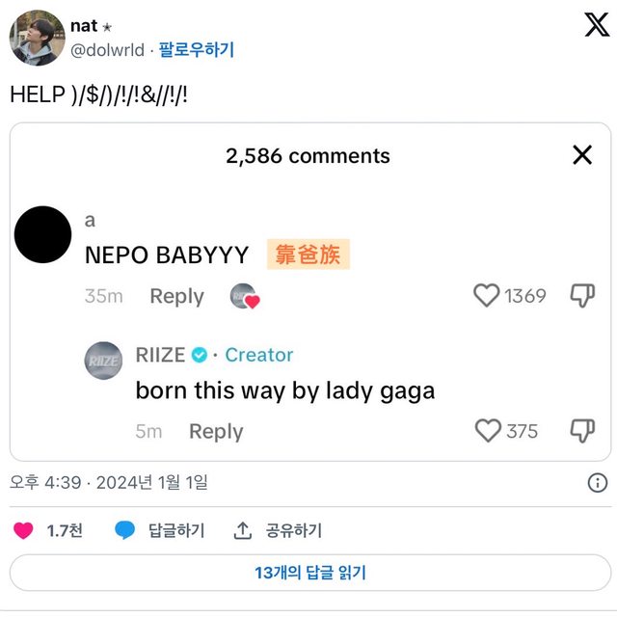Image resolution: width=617 pixels, height=617 pixels.
Task: Like the tweet with pink heart
Action: (24, 530)
